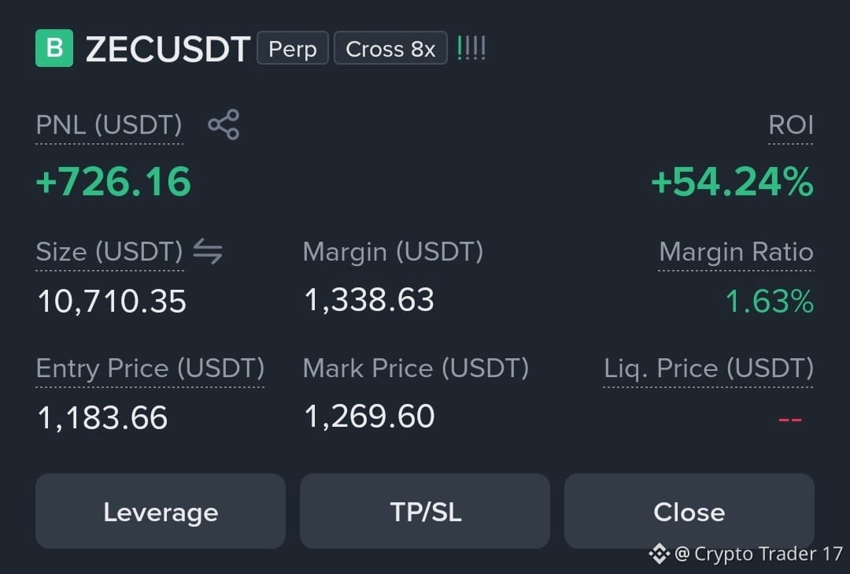This screenshot has width=850, height=574.
Task: Toggle size unit with swap arrows icon
Action: pos(208,251)
